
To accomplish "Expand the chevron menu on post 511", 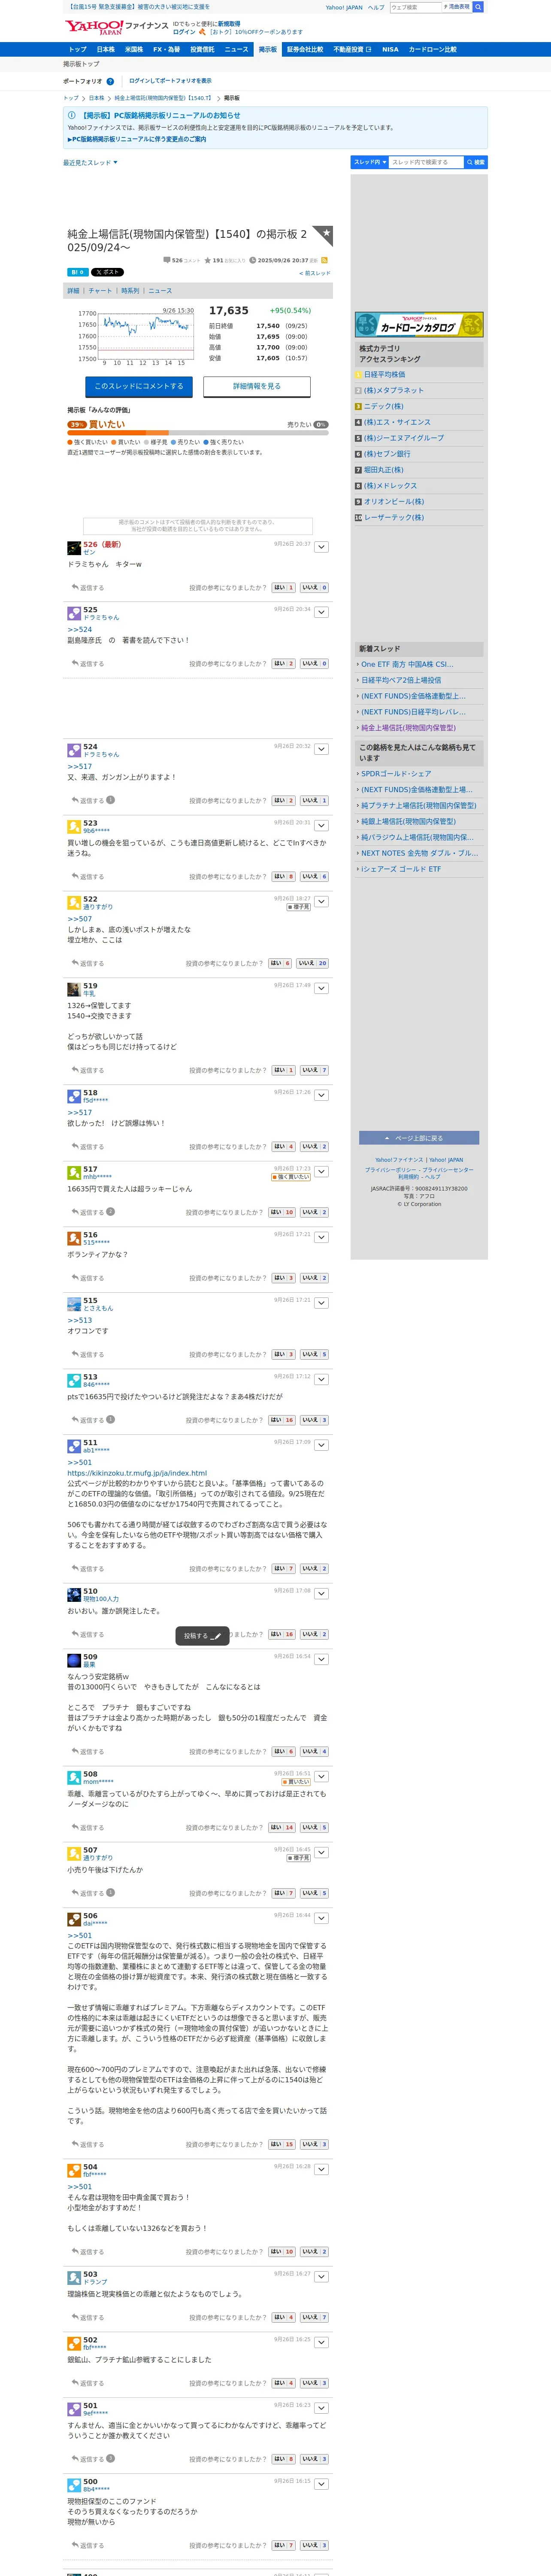I will [x=321, y=1445].
